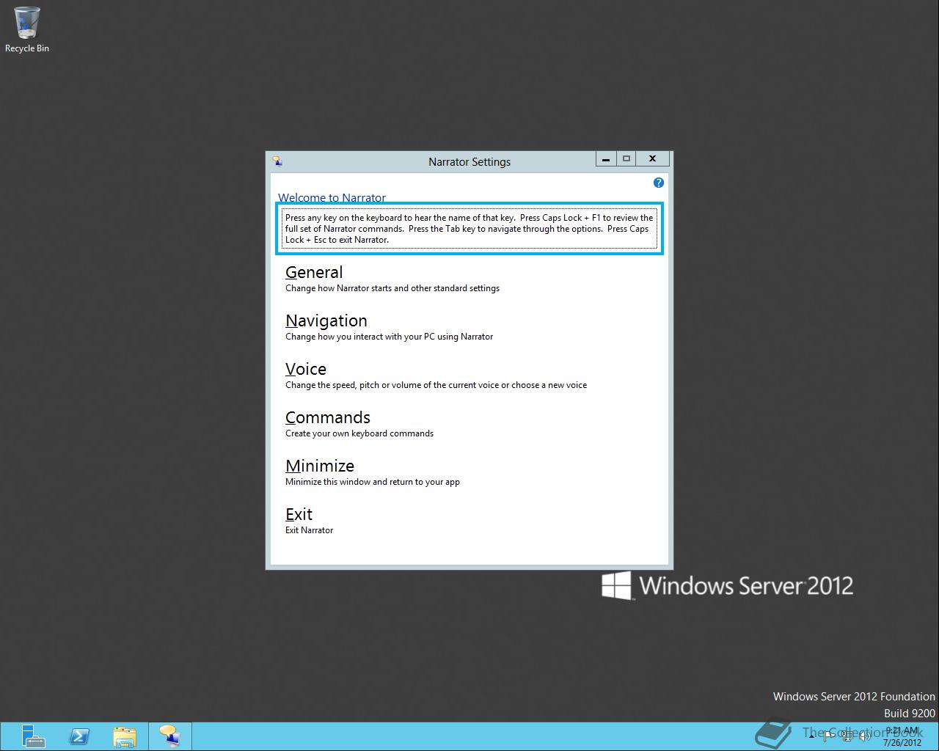Click 'Change the speed, pitch or volume' text
The height and width of the screenshot is (751, 939).
point(436,385)
